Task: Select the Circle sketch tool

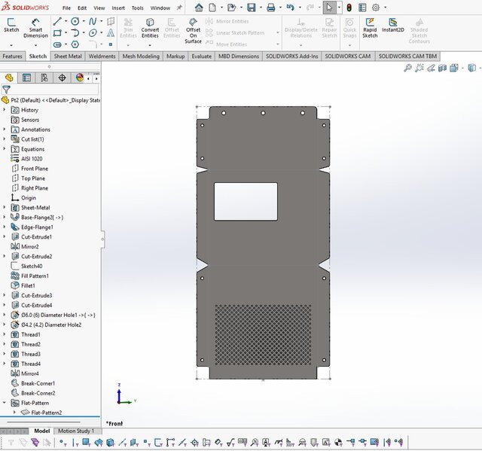Action: [75, 21]
